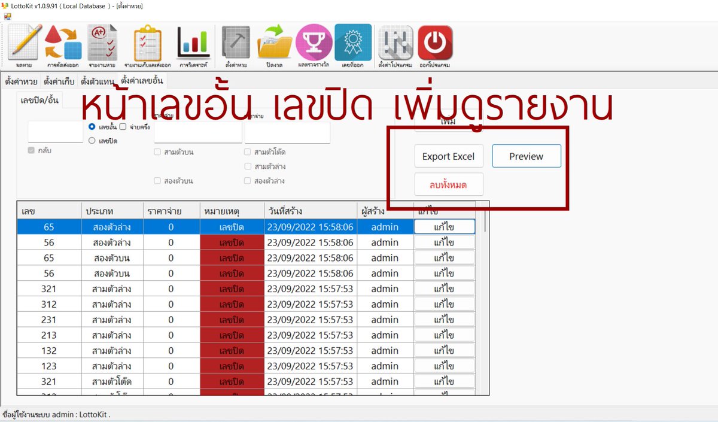Click แก้ไข button for row 312 สามตัวล่าง

(x=444, y=304)
